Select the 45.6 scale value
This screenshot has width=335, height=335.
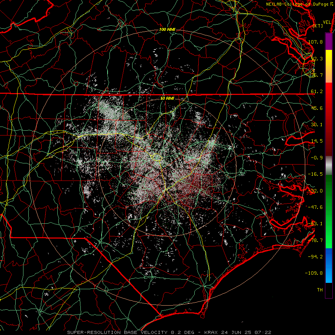click(317, 108)
